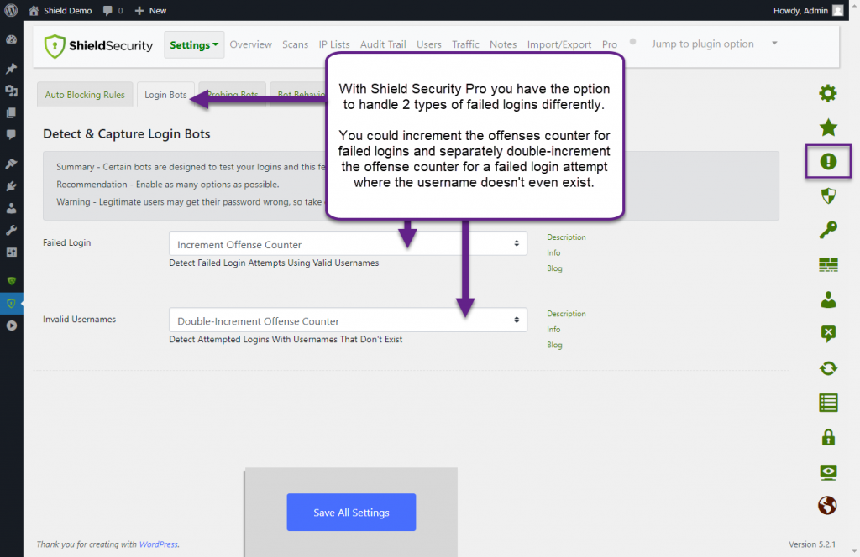Open brick wall firewall icon

(827, 265)
